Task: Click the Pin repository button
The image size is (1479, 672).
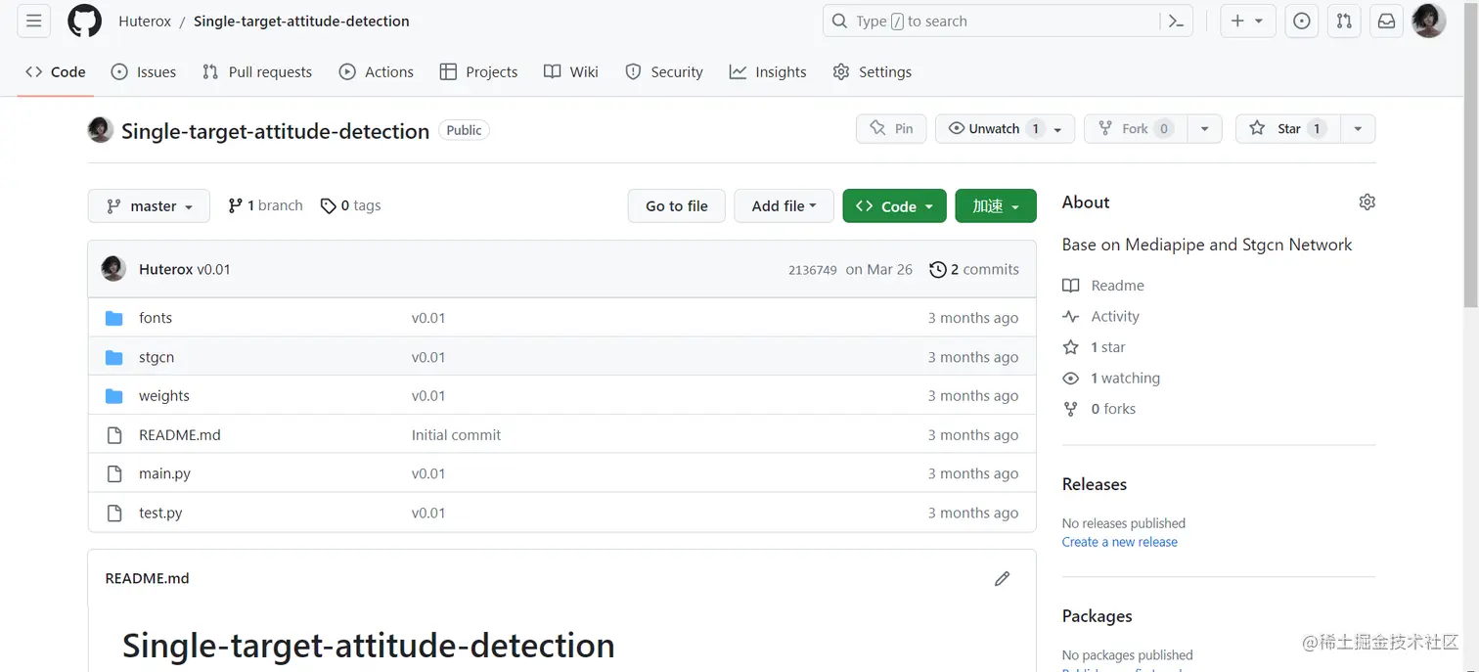Action: coord(891,129)
